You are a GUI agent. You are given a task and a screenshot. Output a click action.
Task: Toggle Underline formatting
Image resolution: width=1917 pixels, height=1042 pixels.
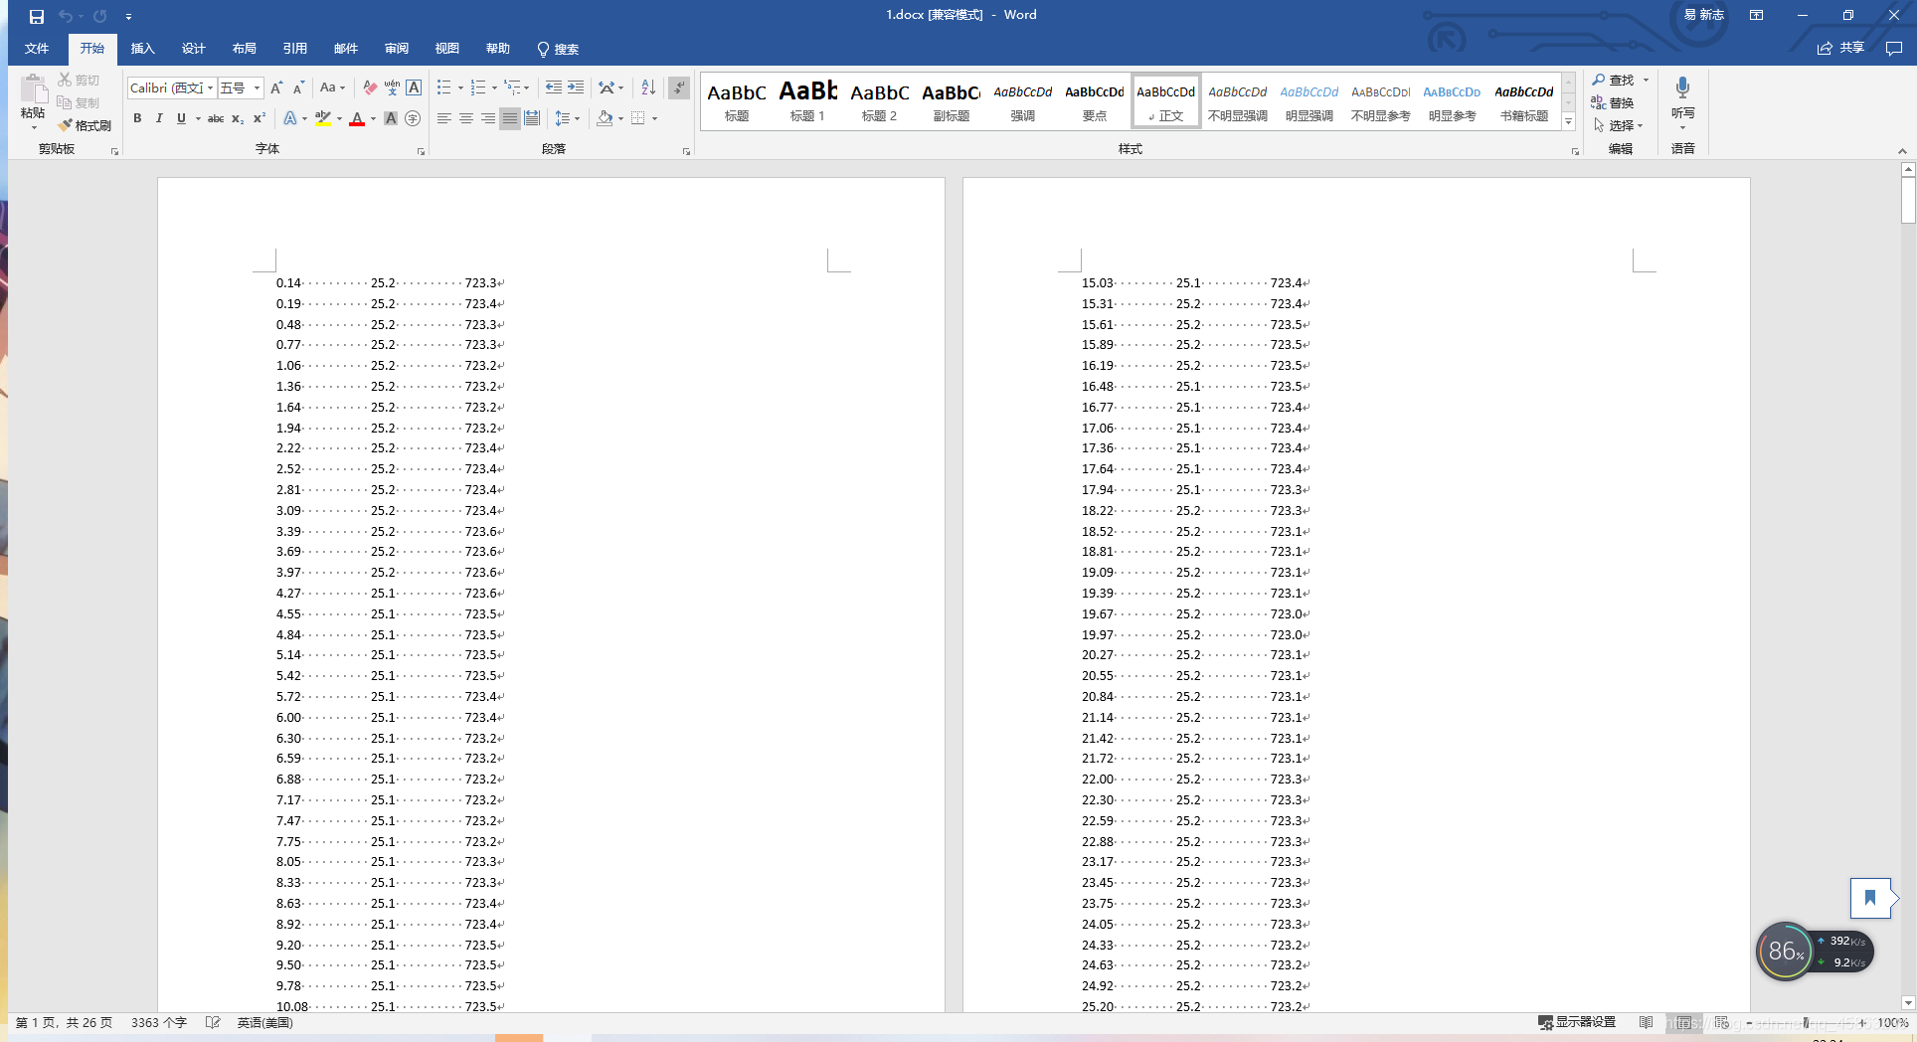[x=181, y=118]
